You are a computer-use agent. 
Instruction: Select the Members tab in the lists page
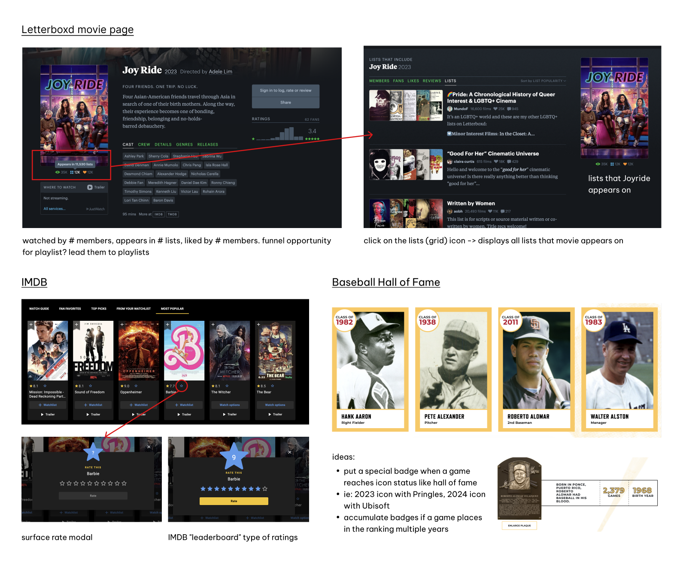(379, 81)
